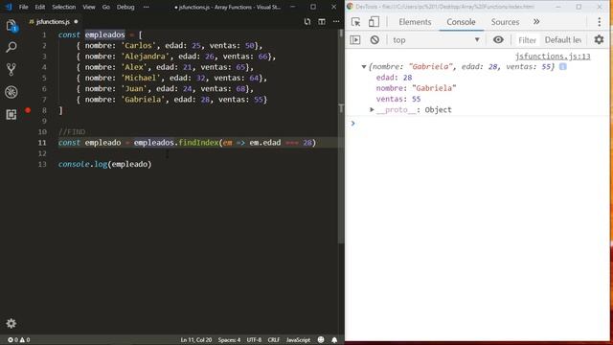
Task: Click the breakpoint dot on line 8
Action: 28,110
